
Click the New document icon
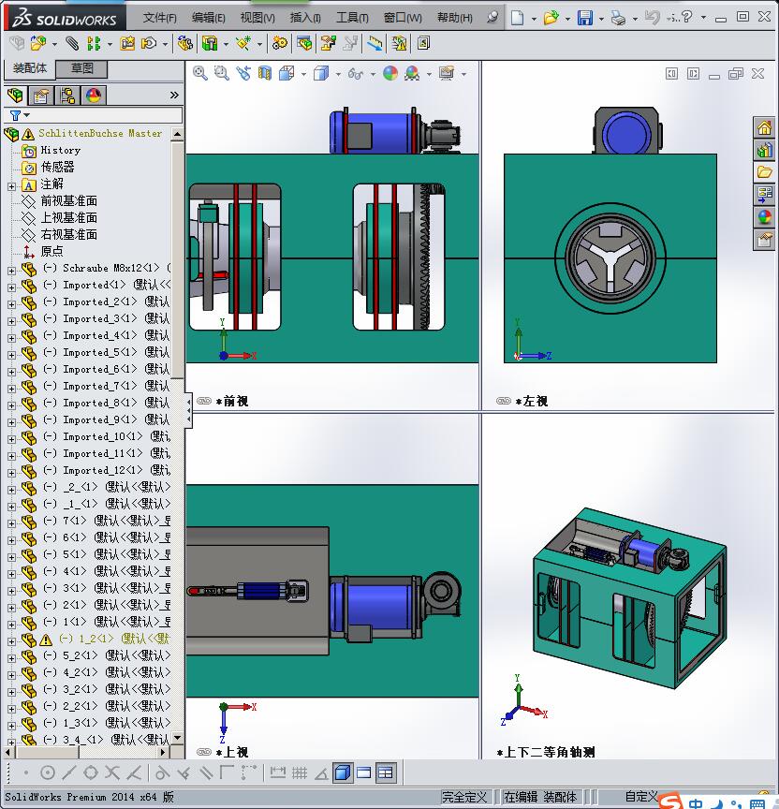517,18
